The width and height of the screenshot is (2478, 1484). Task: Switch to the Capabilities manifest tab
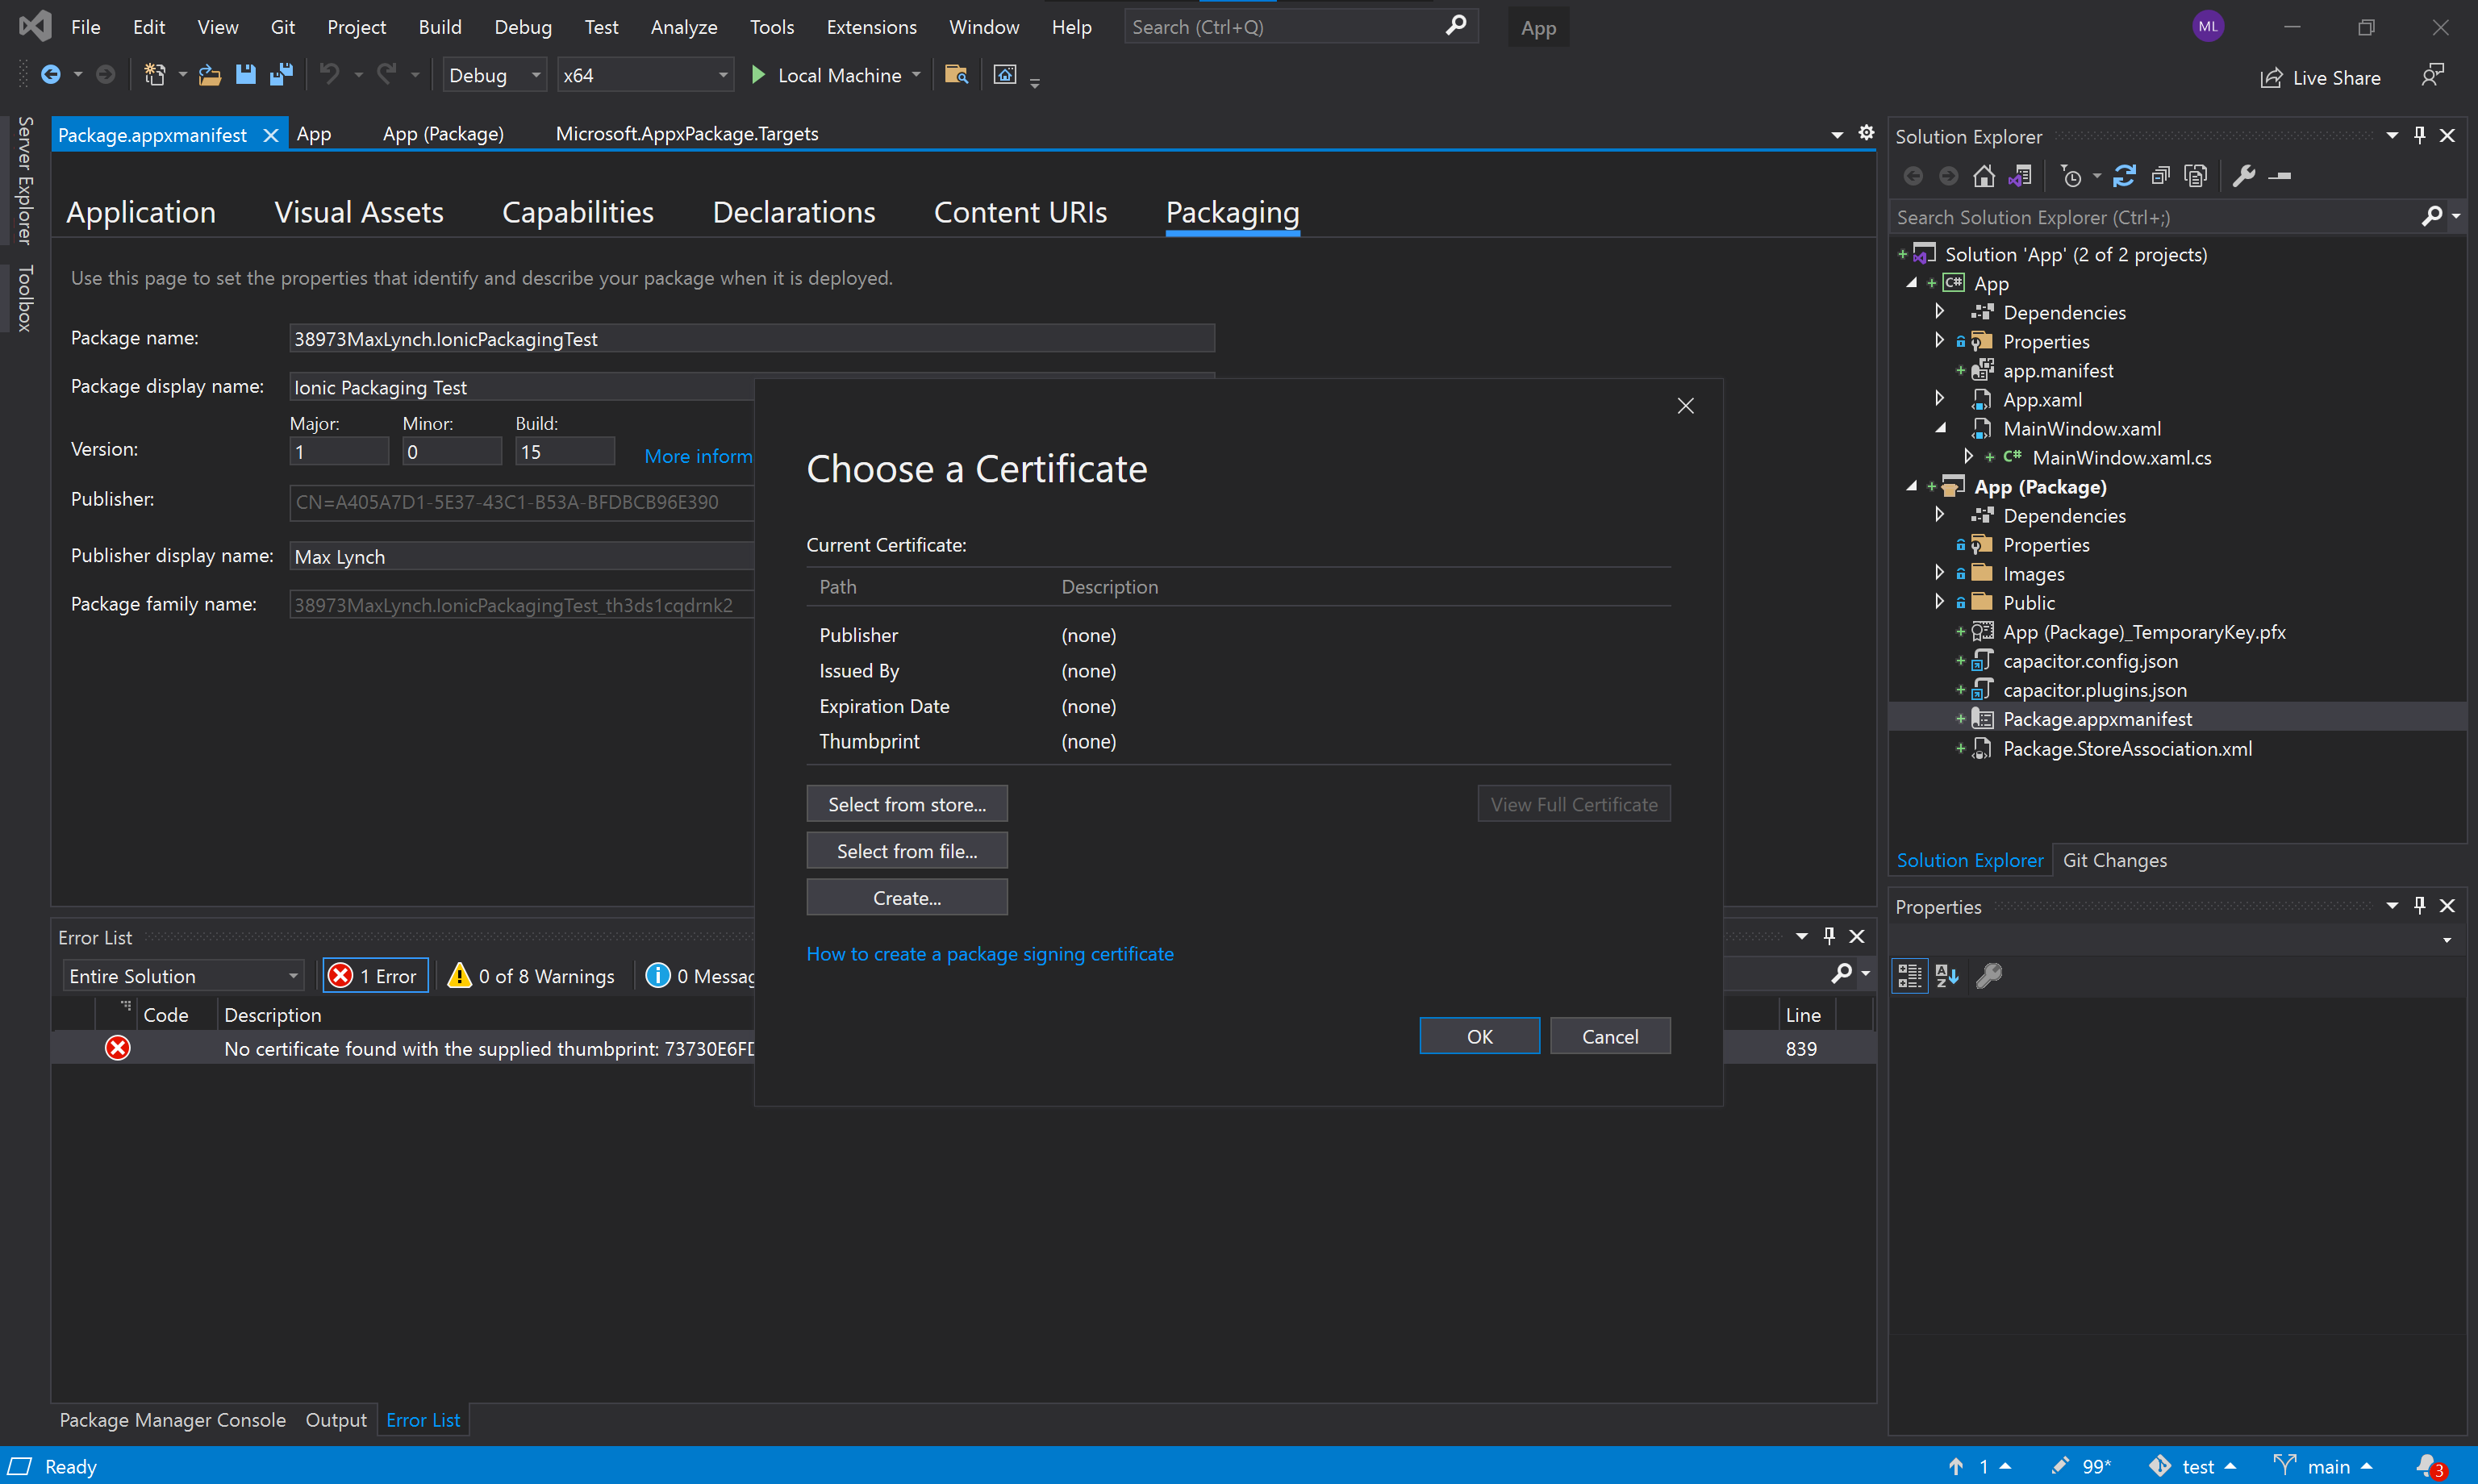pos(577,212)
